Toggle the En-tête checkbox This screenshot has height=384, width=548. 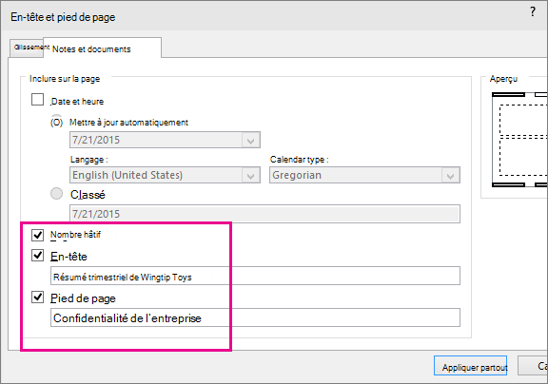click(x=37, y=255)
